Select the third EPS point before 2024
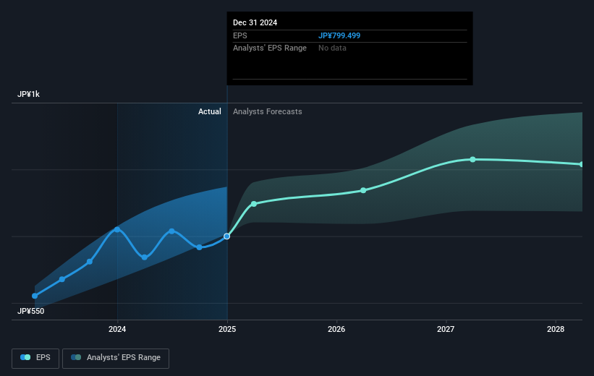The width and height of the screenshot is (594, 376). (90, 262)
